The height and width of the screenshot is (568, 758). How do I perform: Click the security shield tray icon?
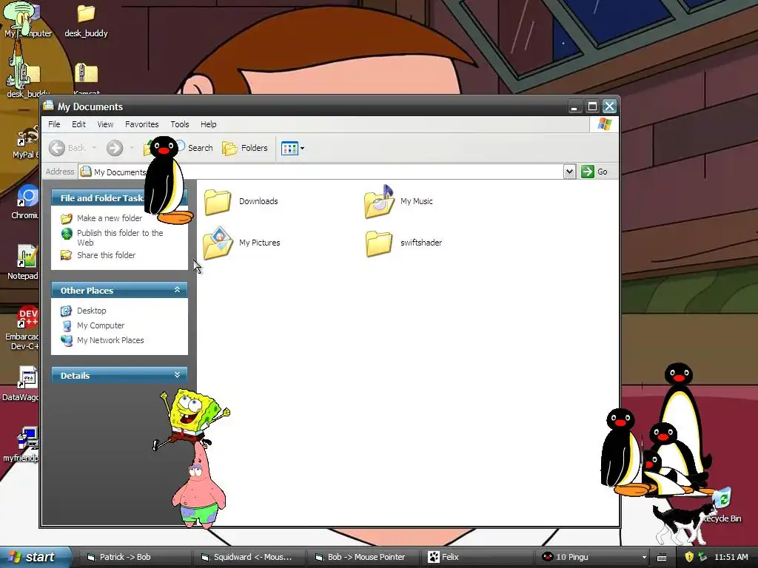point(689,557)
